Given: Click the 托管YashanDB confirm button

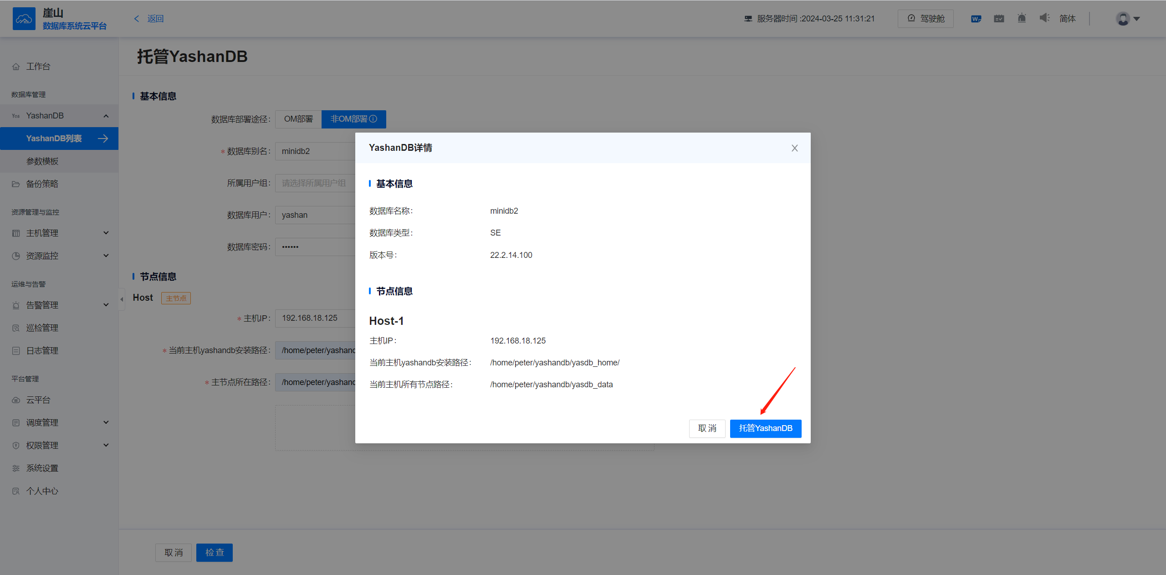Looking at the screenshot, I should 765,428.
